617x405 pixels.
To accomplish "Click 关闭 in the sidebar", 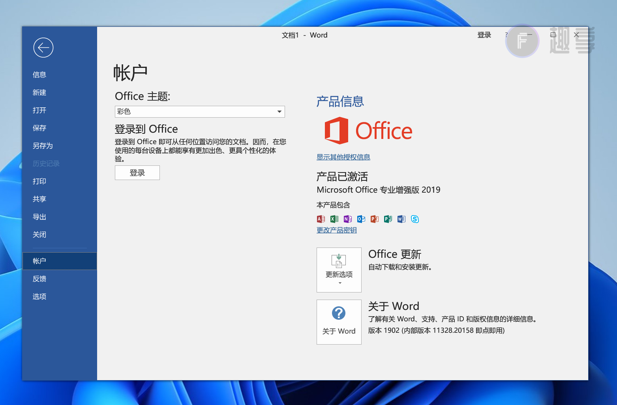I will point(60,234).
